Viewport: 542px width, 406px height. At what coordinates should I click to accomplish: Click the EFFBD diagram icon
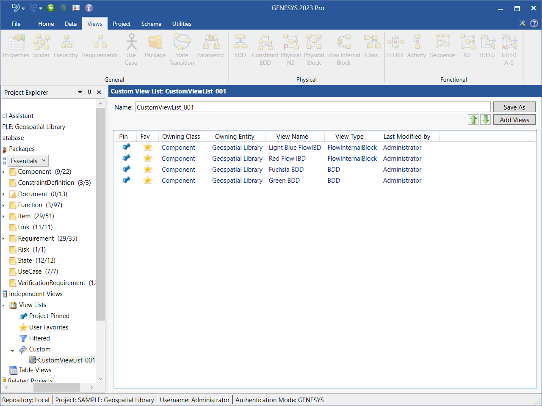point(395,47)
